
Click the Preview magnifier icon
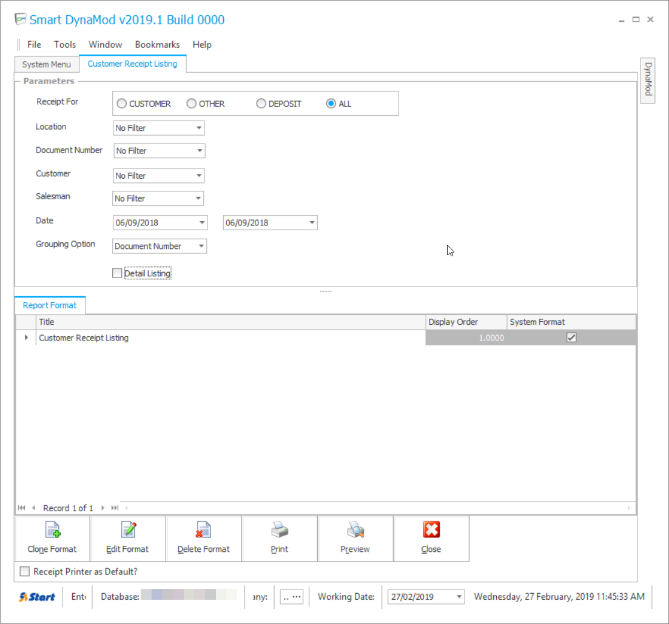click(355, 530)
